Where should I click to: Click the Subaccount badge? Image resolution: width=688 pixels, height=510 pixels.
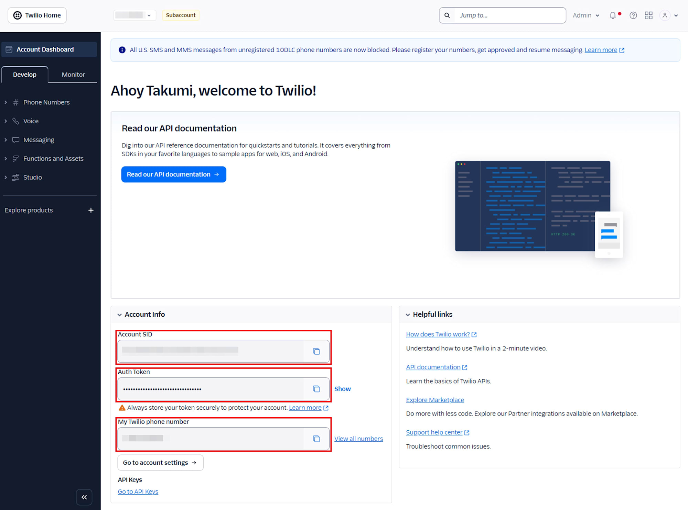click(x=181, y=15)
